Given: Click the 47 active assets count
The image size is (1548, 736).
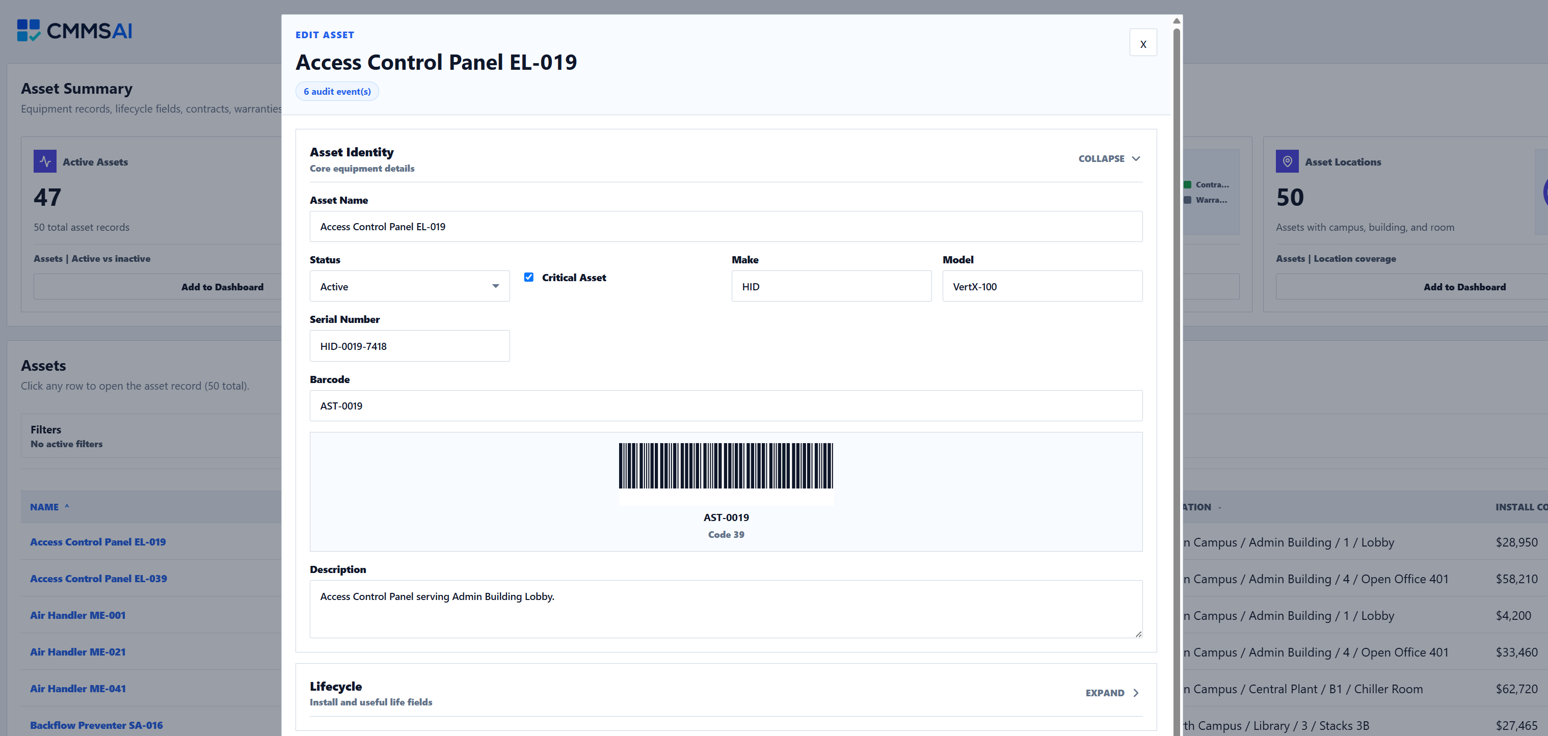Looking at the screenshot, I should pos(47,197).
